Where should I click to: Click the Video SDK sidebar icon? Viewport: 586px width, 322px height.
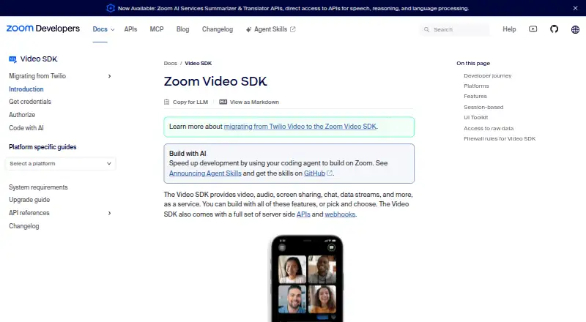[12, 59]
